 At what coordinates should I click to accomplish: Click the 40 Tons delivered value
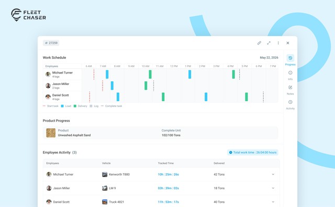[219, 202]
